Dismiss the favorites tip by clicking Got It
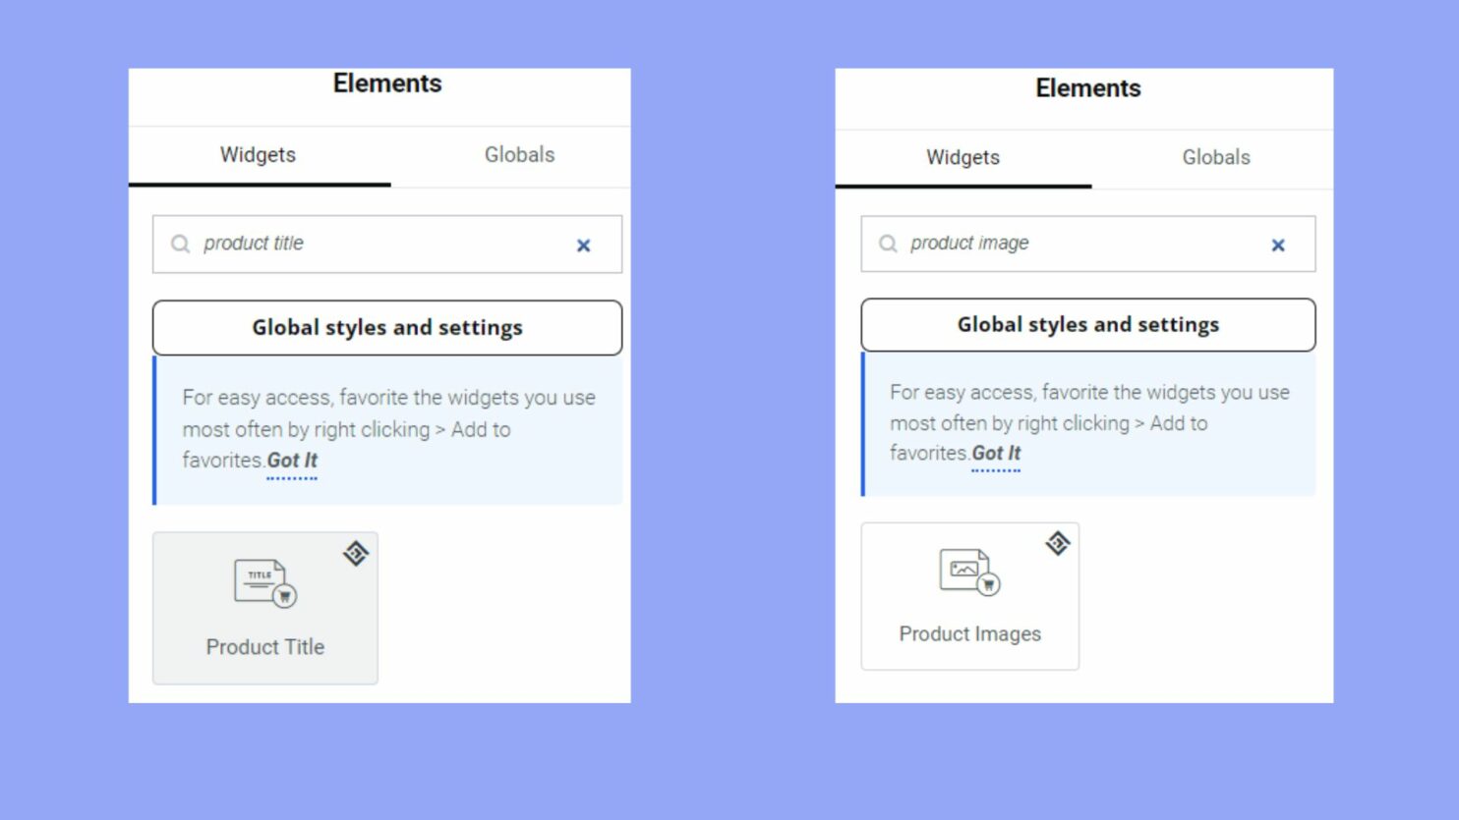This screenshot has height=820, width=1459. pyautogui.click(x=291, y=461)
